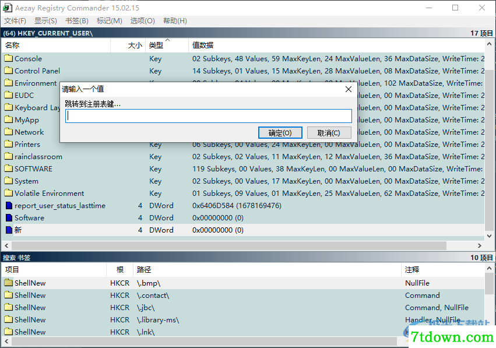
Task: Click the ShellNew \.library-ms\ folder icon
Action: point(9,319)
